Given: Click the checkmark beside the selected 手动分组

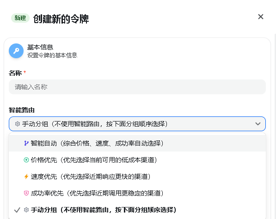Looking at the screenshot, I should tap(17, 210).
